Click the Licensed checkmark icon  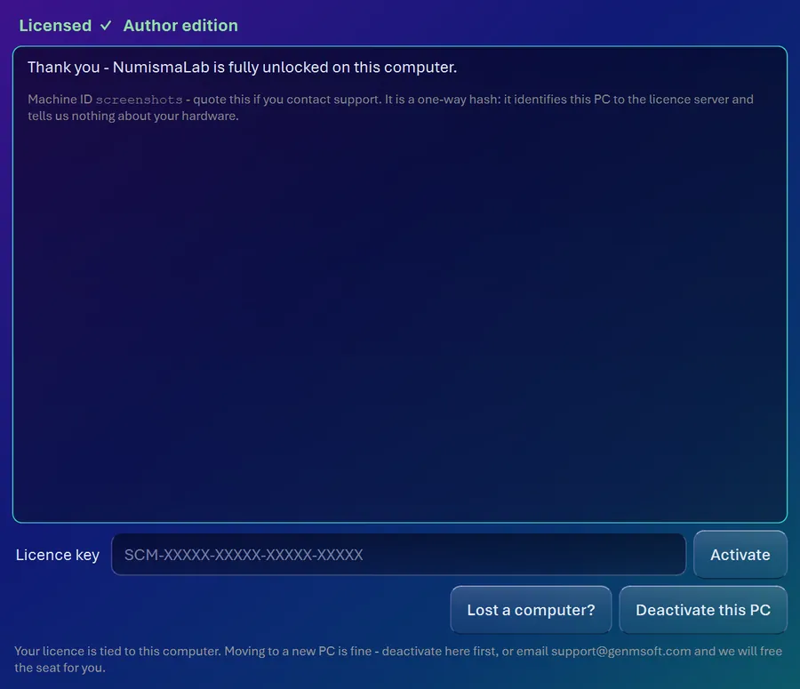(x=106, y=26)
